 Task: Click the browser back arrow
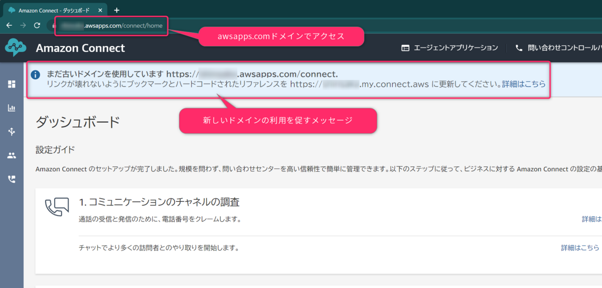[x=9, y=26]
